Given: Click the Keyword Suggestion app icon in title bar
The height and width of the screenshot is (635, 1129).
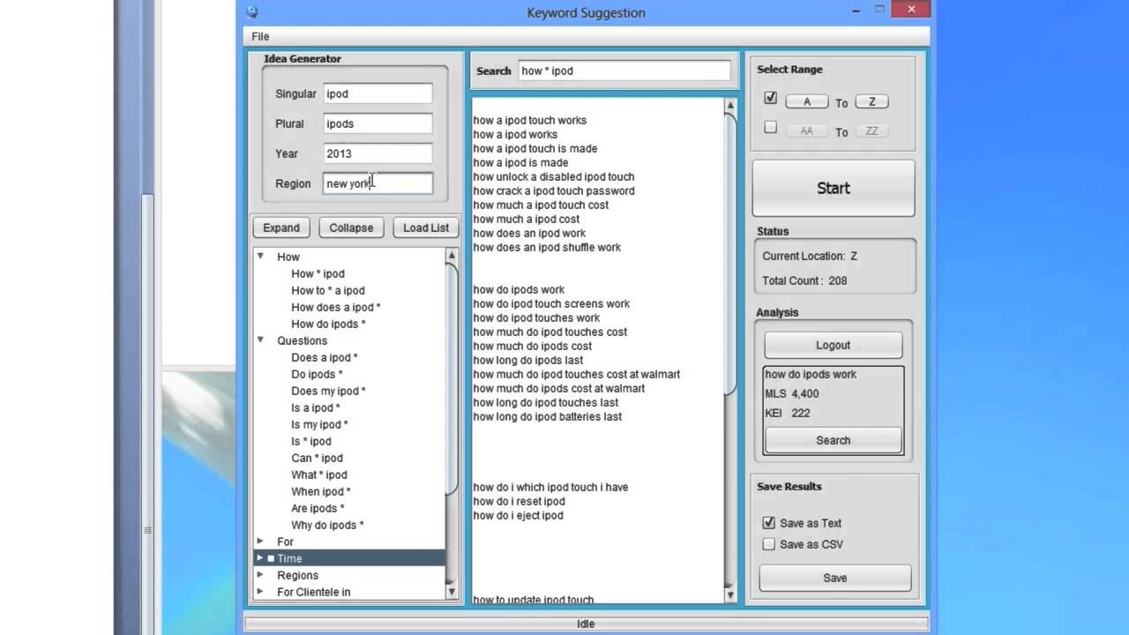Looking at the screenshot, I should point(252,11).
